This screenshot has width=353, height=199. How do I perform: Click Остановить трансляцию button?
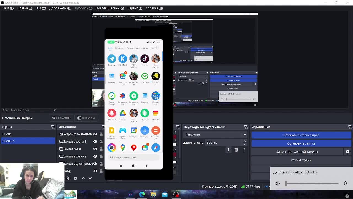301,135
